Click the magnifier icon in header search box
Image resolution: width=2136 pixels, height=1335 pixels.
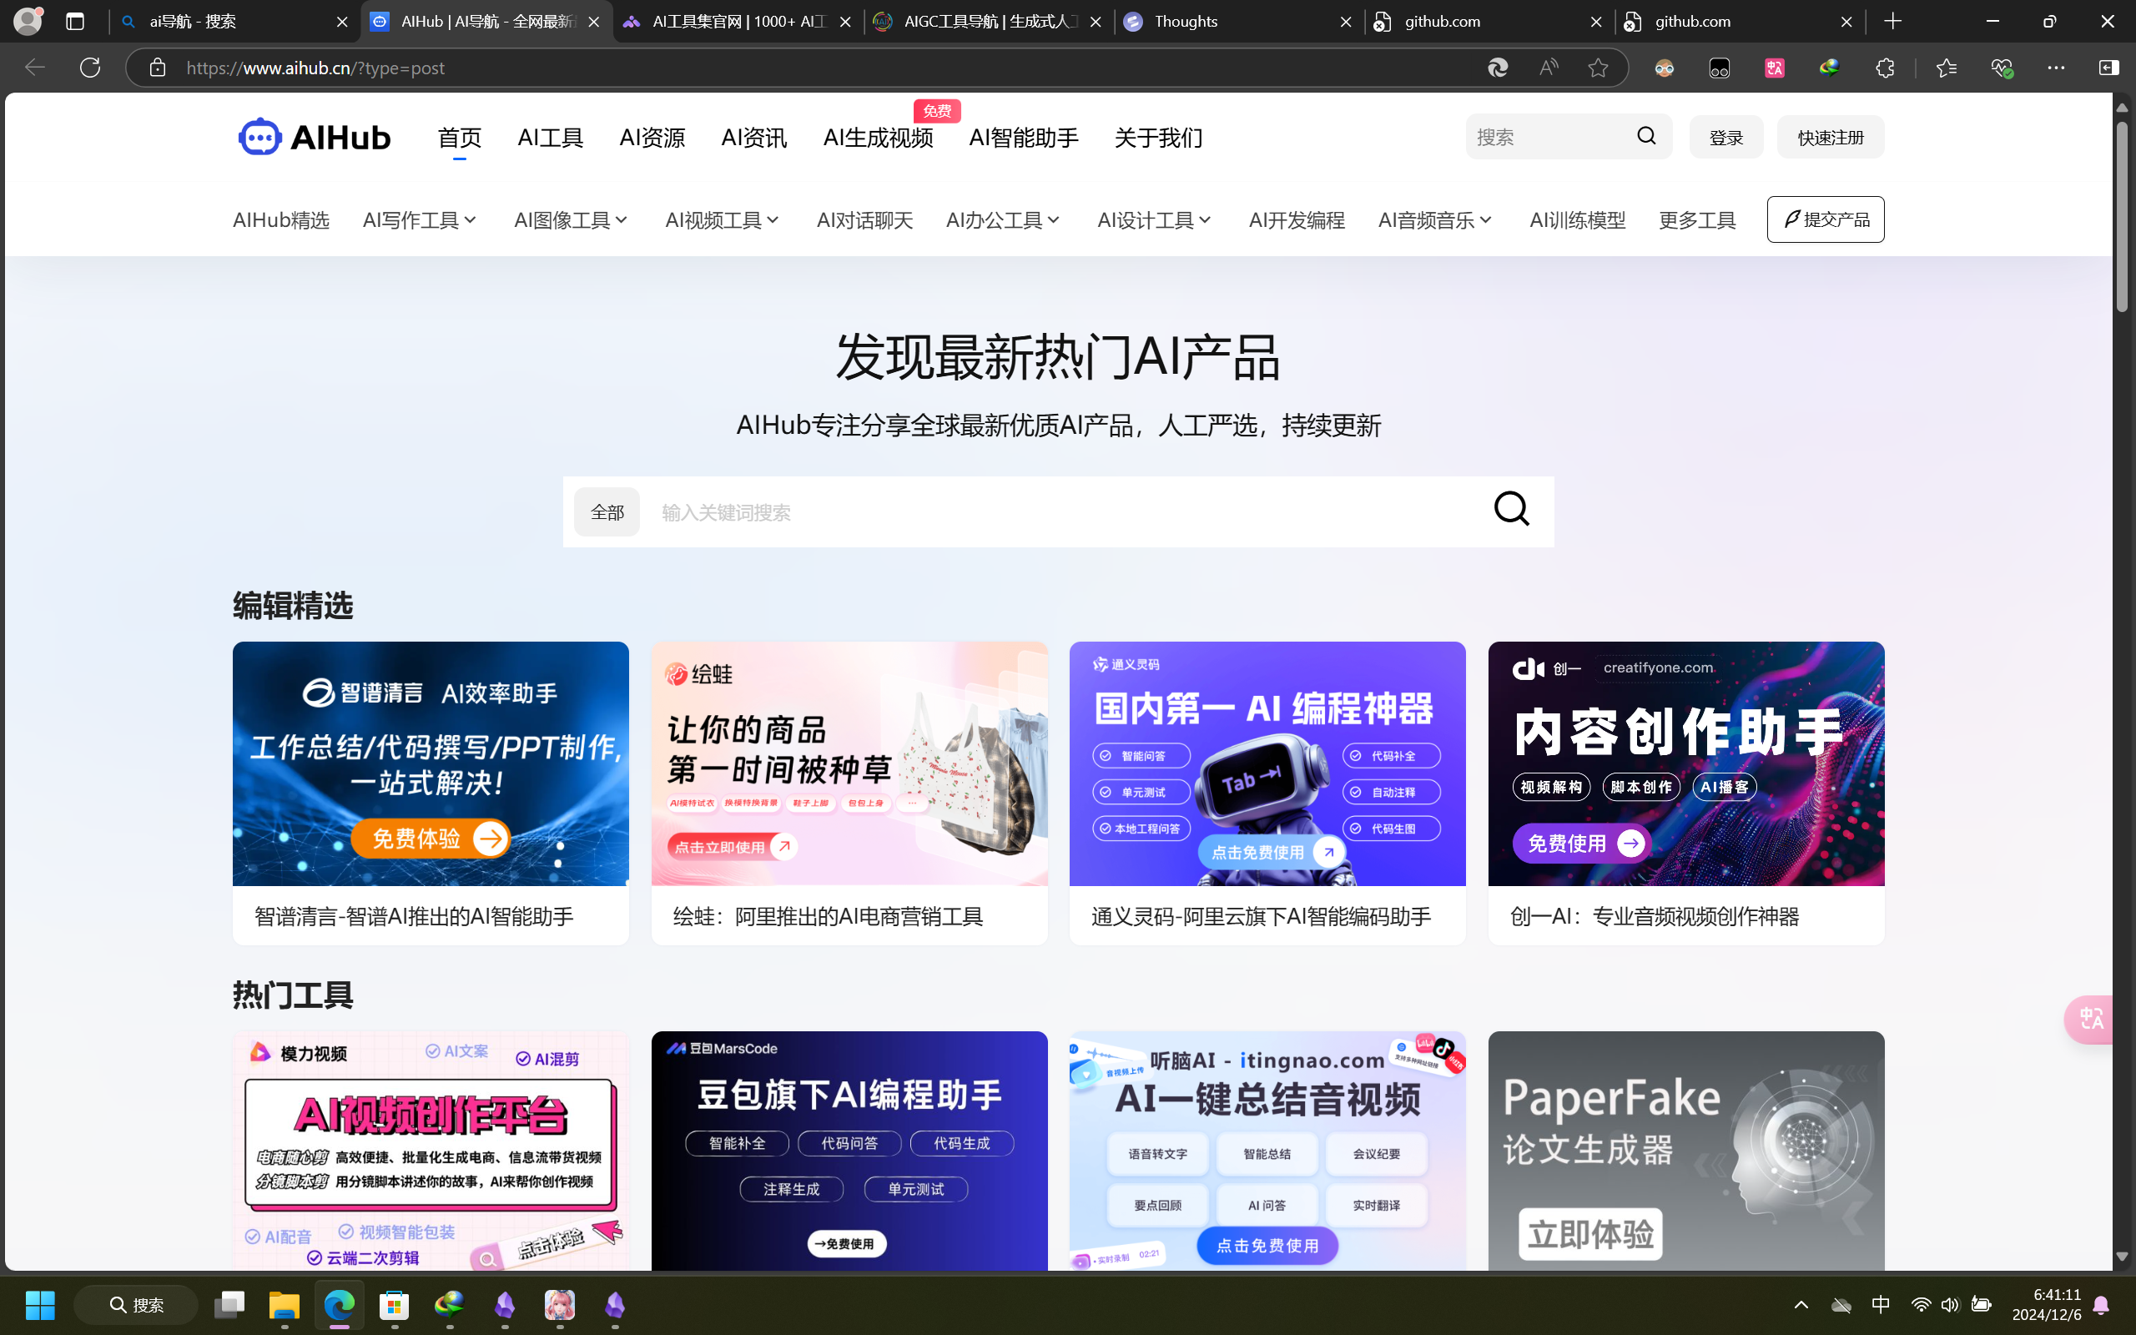coord(1645,135)
